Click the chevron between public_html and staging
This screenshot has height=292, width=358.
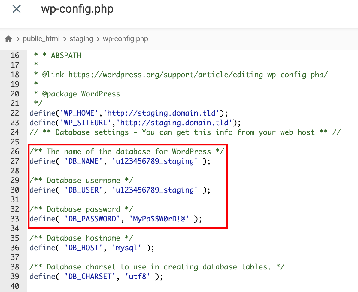click(x=65, y=39)
